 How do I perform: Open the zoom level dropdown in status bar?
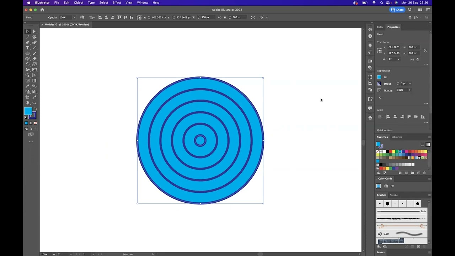(54, 254)
